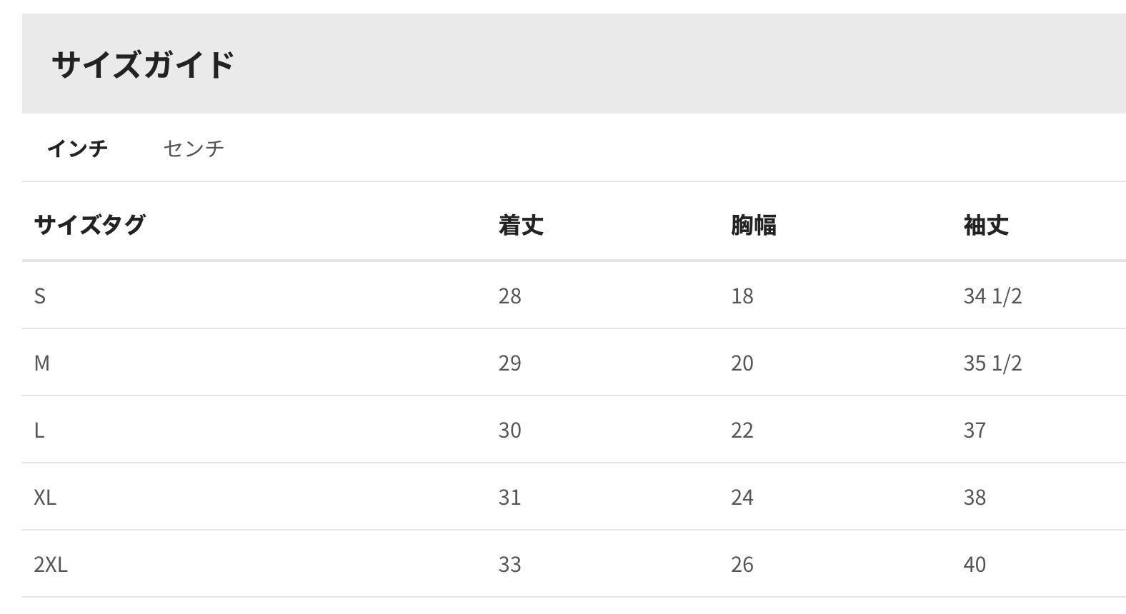Select the L size row label

tap(39, 430)
